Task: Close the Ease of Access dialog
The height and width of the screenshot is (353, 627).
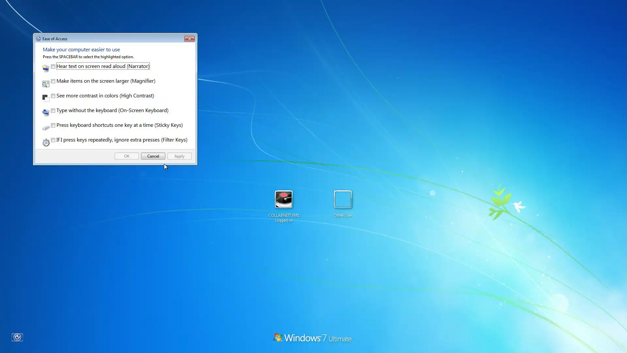Action: click(x=189, y=39)
